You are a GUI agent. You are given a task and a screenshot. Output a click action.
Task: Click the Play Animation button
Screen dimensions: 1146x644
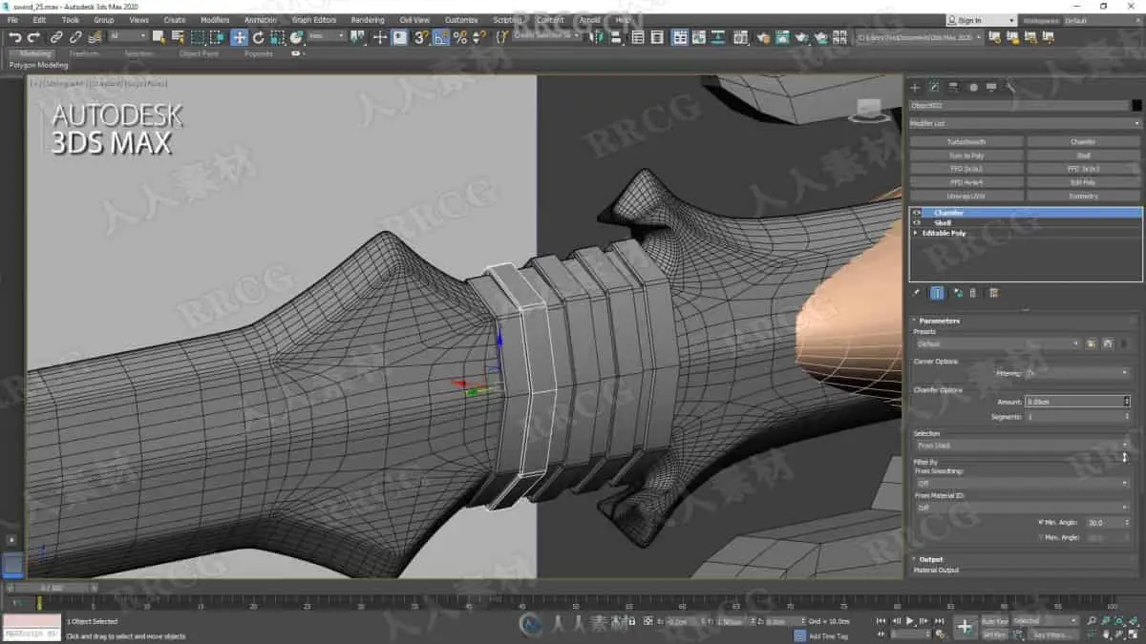910,621
